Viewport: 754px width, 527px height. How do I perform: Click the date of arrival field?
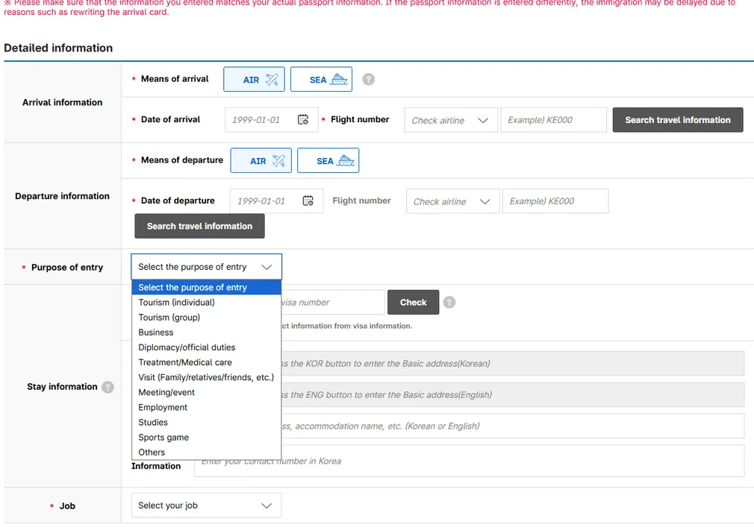271,119
